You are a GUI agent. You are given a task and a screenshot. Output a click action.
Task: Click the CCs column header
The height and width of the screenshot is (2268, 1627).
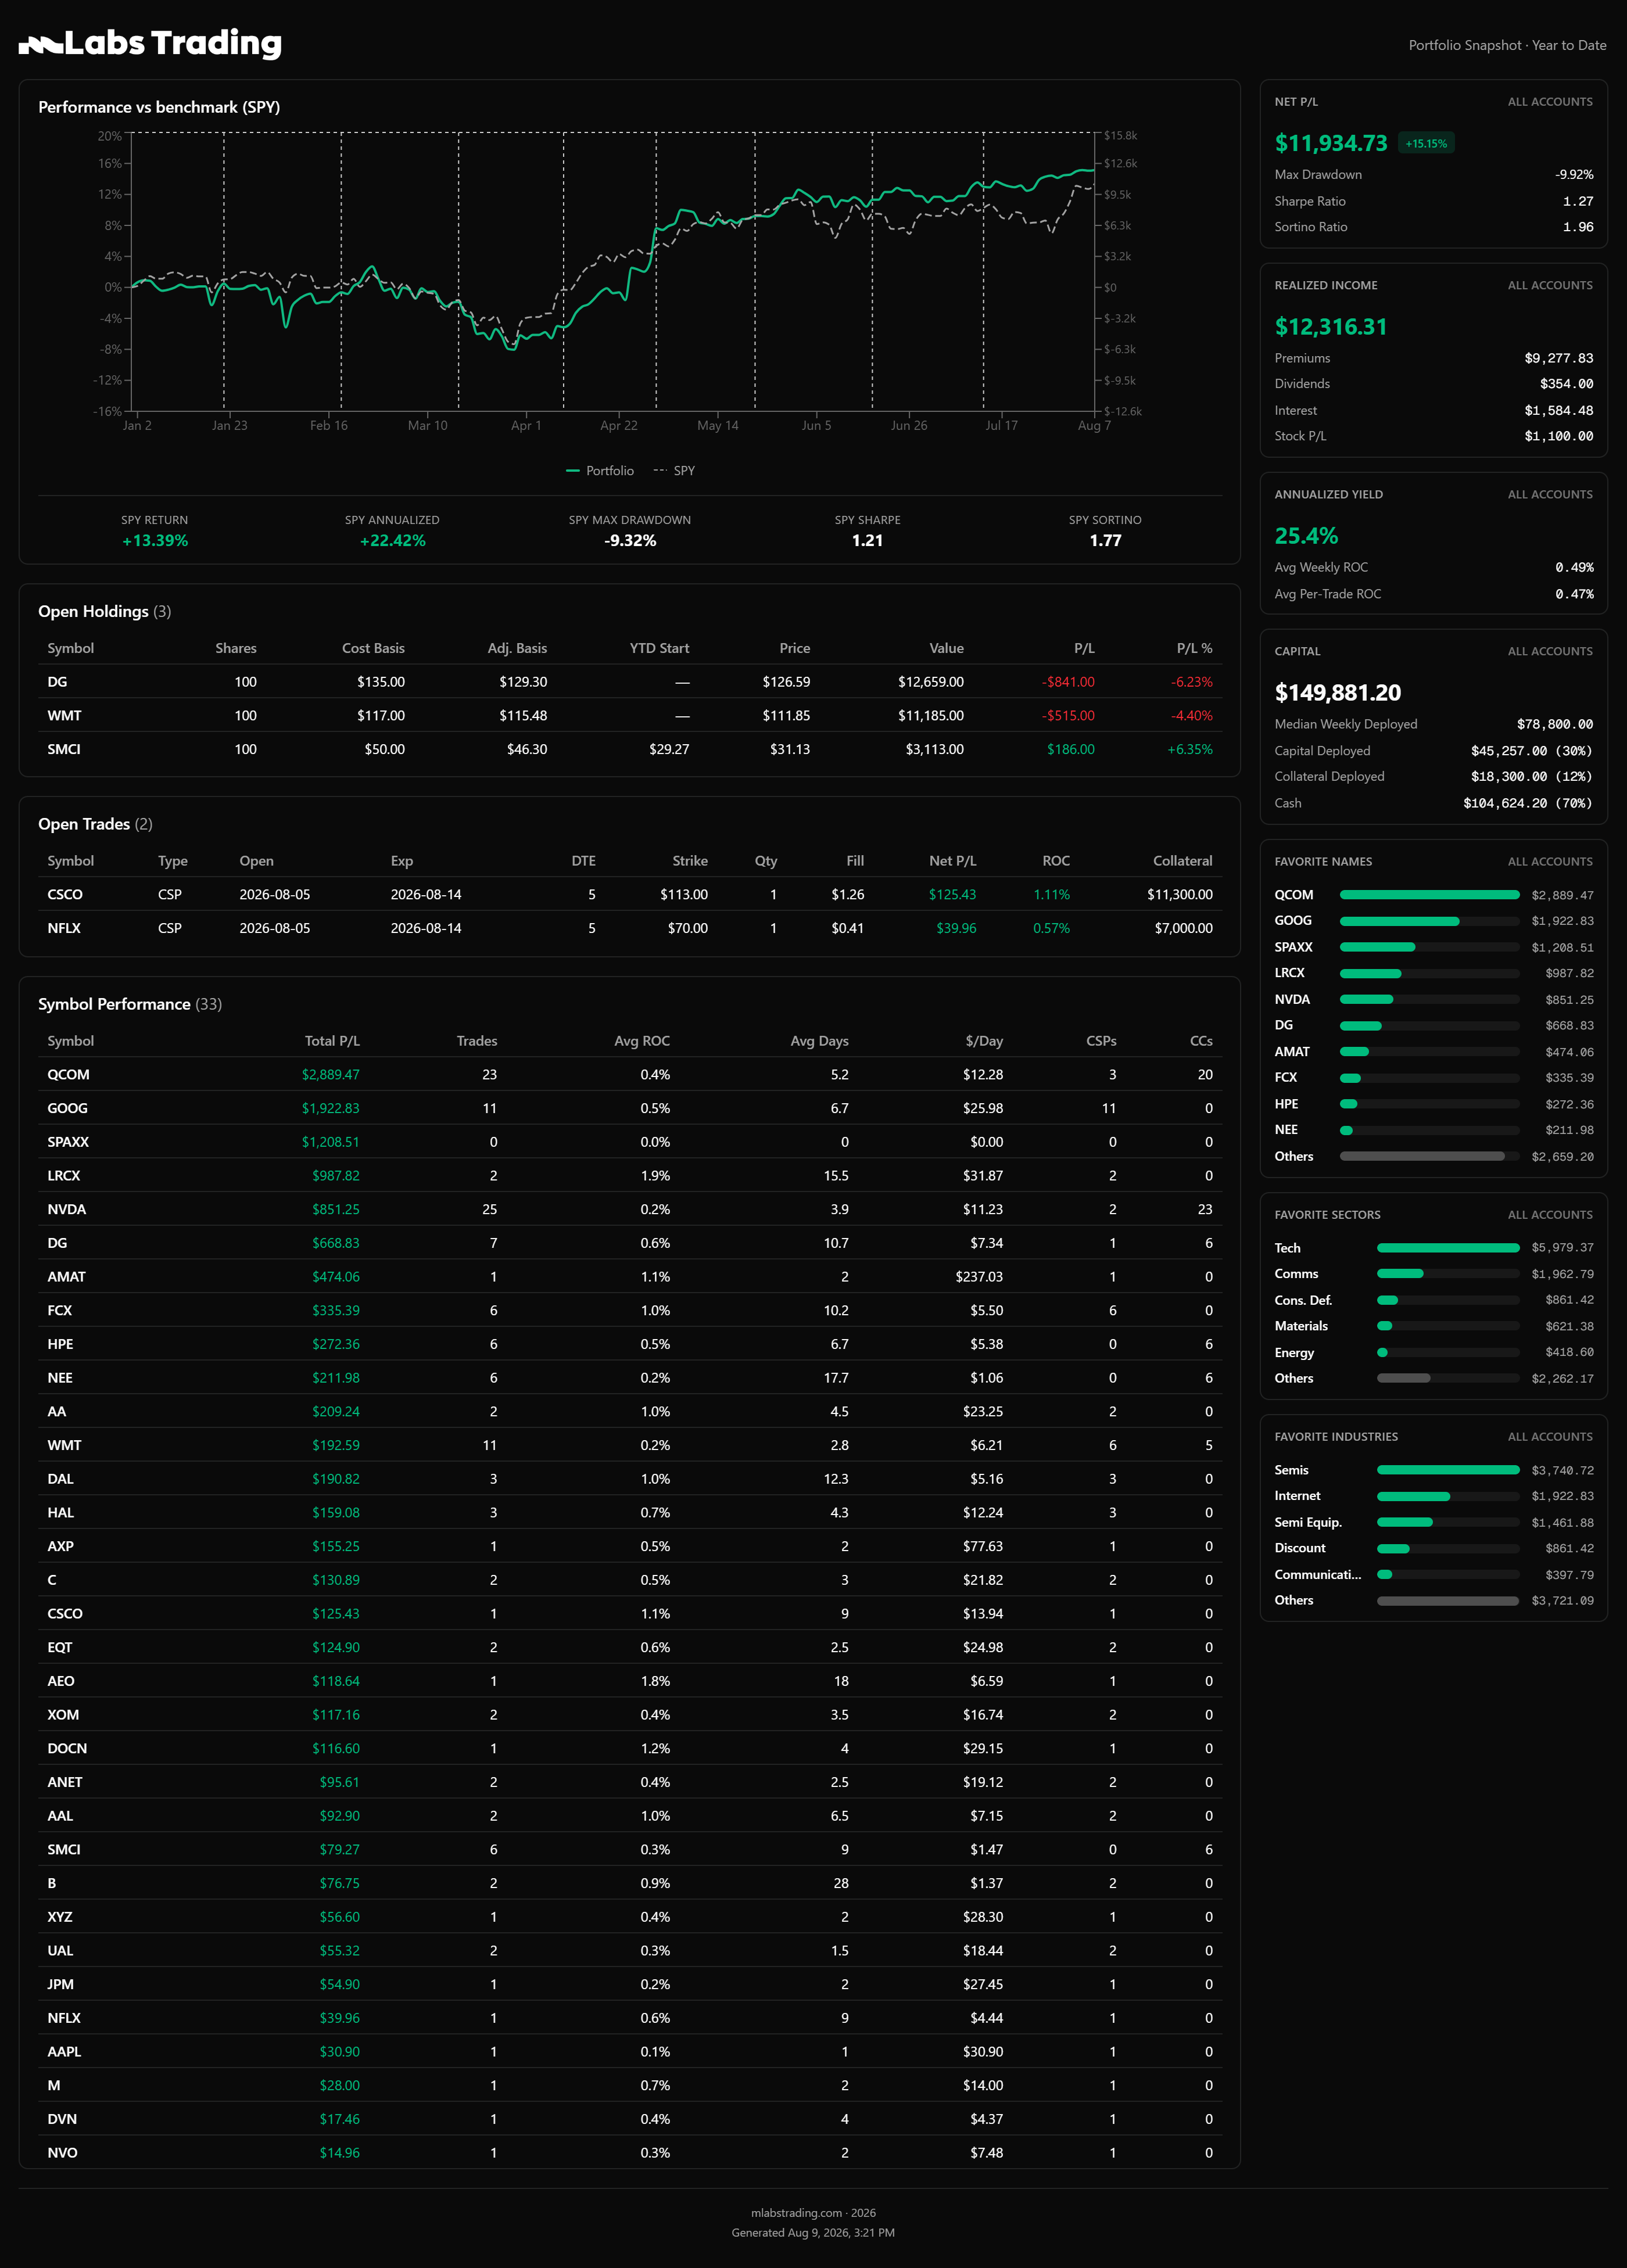click(1201, 1041)
